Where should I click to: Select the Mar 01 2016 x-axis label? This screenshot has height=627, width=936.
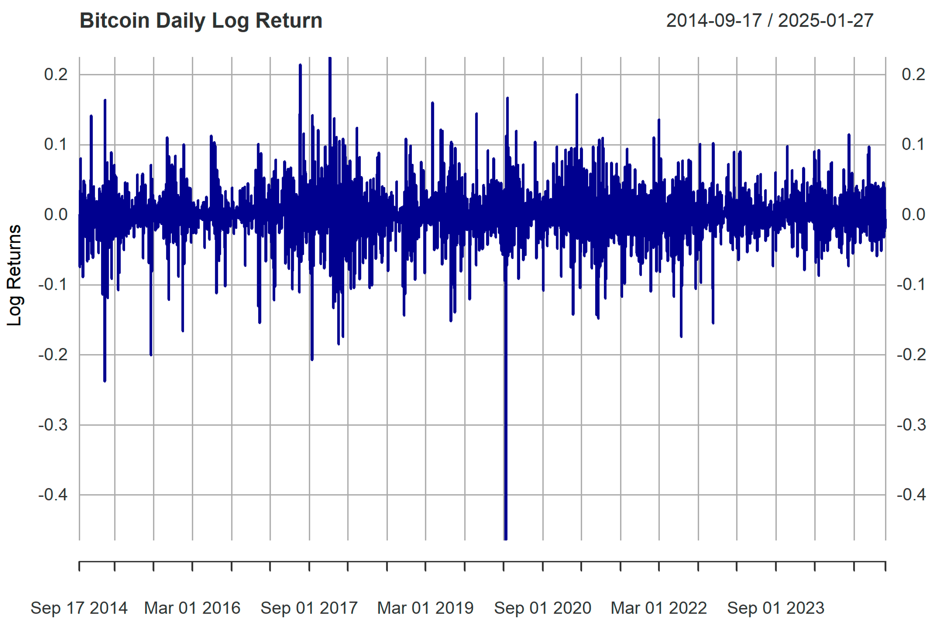pos(192,608)
